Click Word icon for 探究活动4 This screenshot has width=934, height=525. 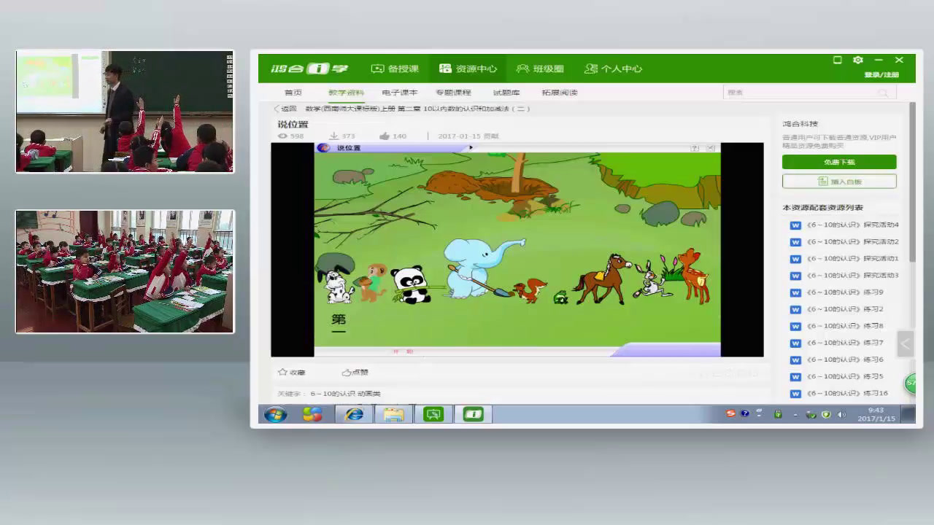[x=795, y=225]
